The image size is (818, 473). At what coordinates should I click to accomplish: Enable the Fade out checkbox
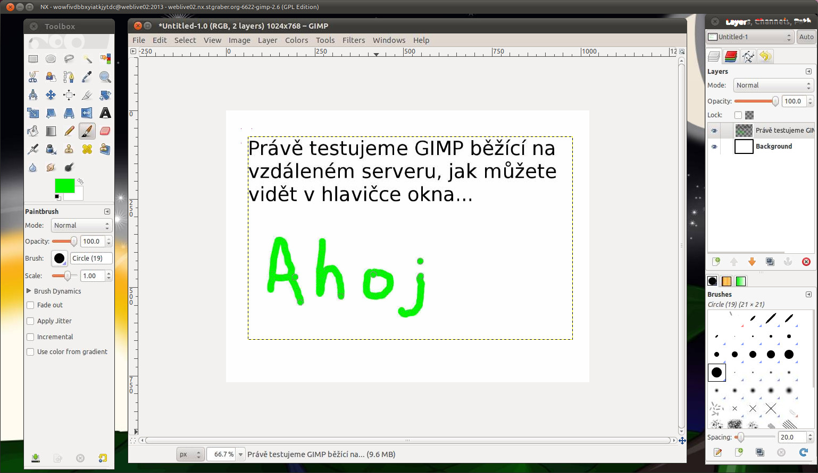30,305
